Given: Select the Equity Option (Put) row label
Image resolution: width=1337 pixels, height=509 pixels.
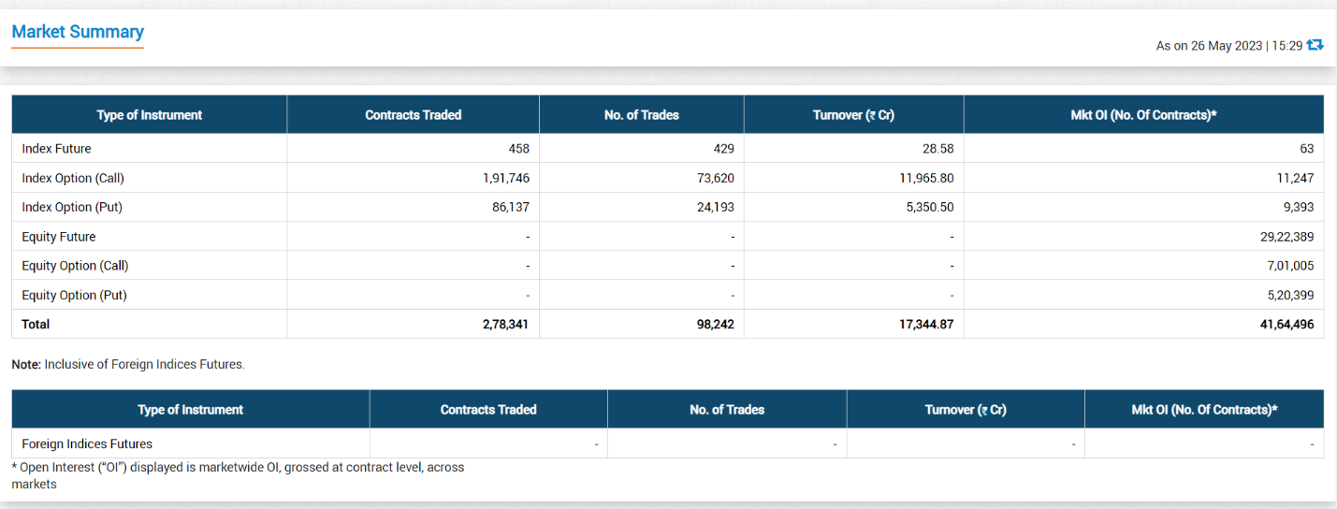Looking at the screenshot, I should [74, 295].
